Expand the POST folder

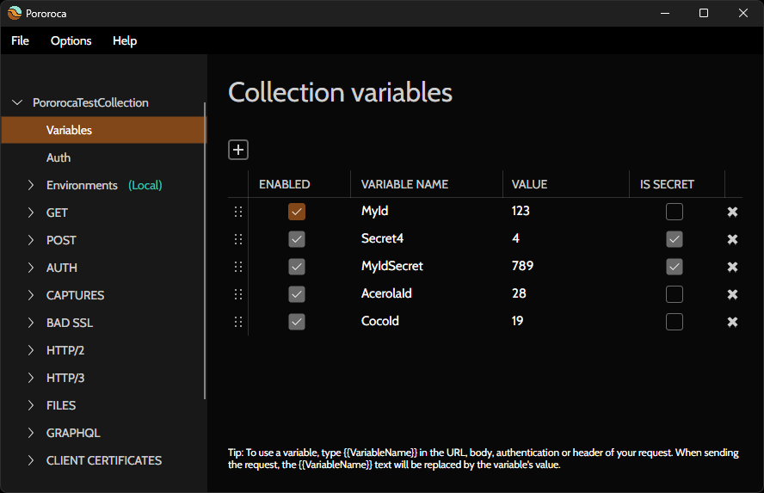[31, 240]
